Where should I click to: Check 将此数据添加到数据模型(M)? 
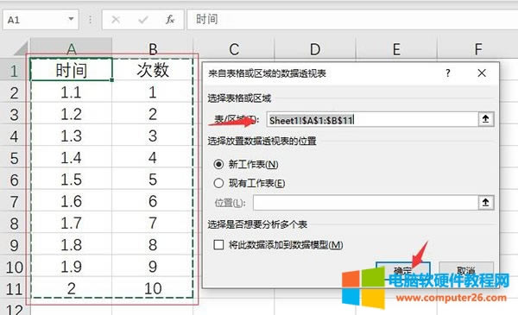[x=218, y=245]
